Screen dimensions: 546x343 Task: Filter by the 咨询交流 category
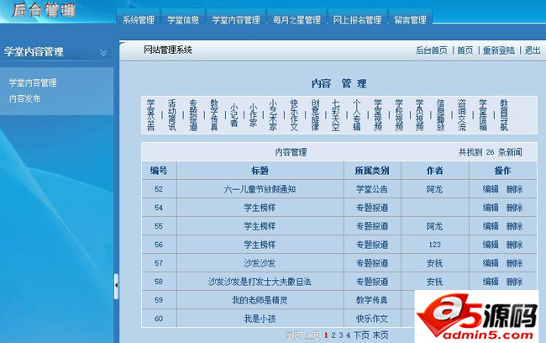tap(462, 115)
